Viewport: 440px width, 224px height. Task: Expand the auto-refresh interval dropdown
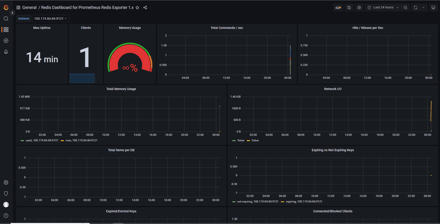click(x=424, y=7)
